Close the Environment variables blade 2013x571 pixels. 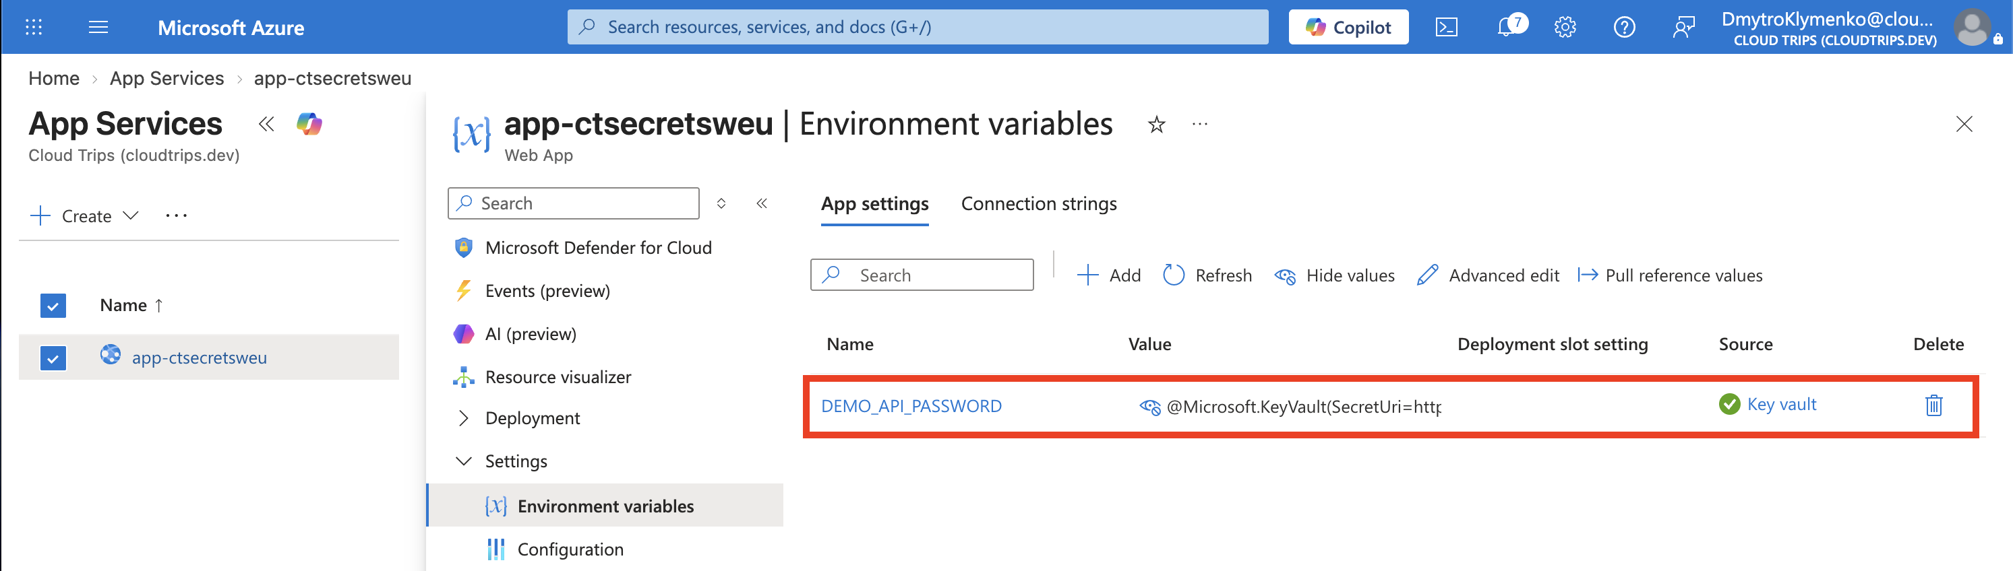point(1964,124)
